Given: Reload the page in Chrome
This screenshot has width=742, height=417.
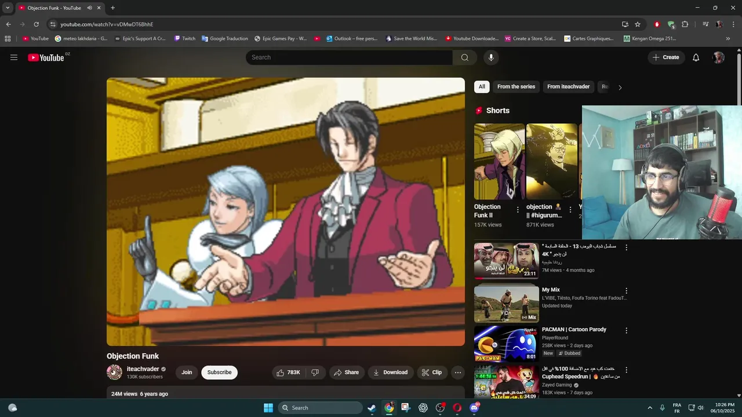Looking at the screenshot, I should click(x=36, y=24).
